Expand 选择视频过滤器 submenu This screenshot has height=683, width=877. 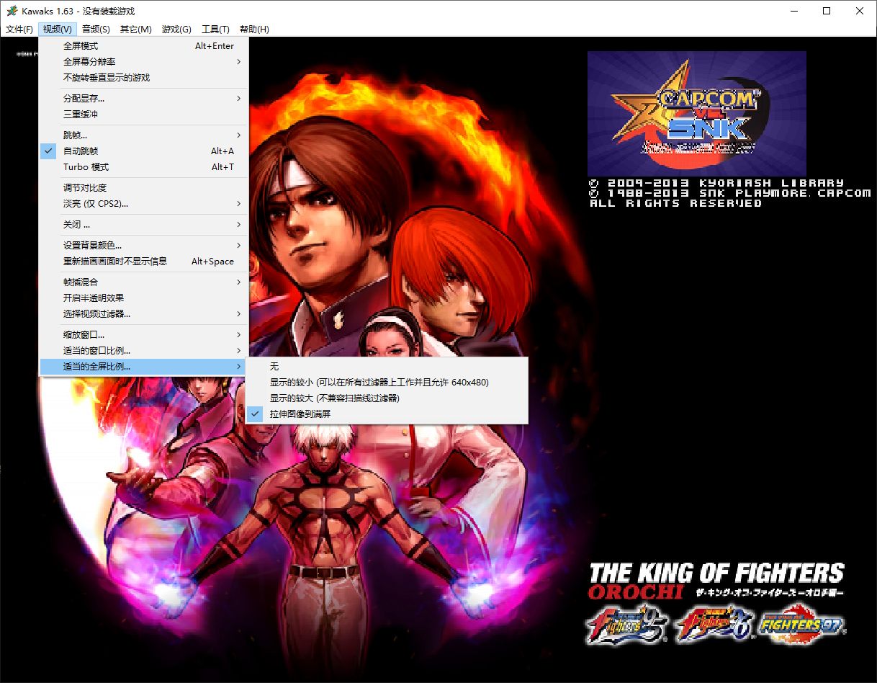[x=96, y=314]
